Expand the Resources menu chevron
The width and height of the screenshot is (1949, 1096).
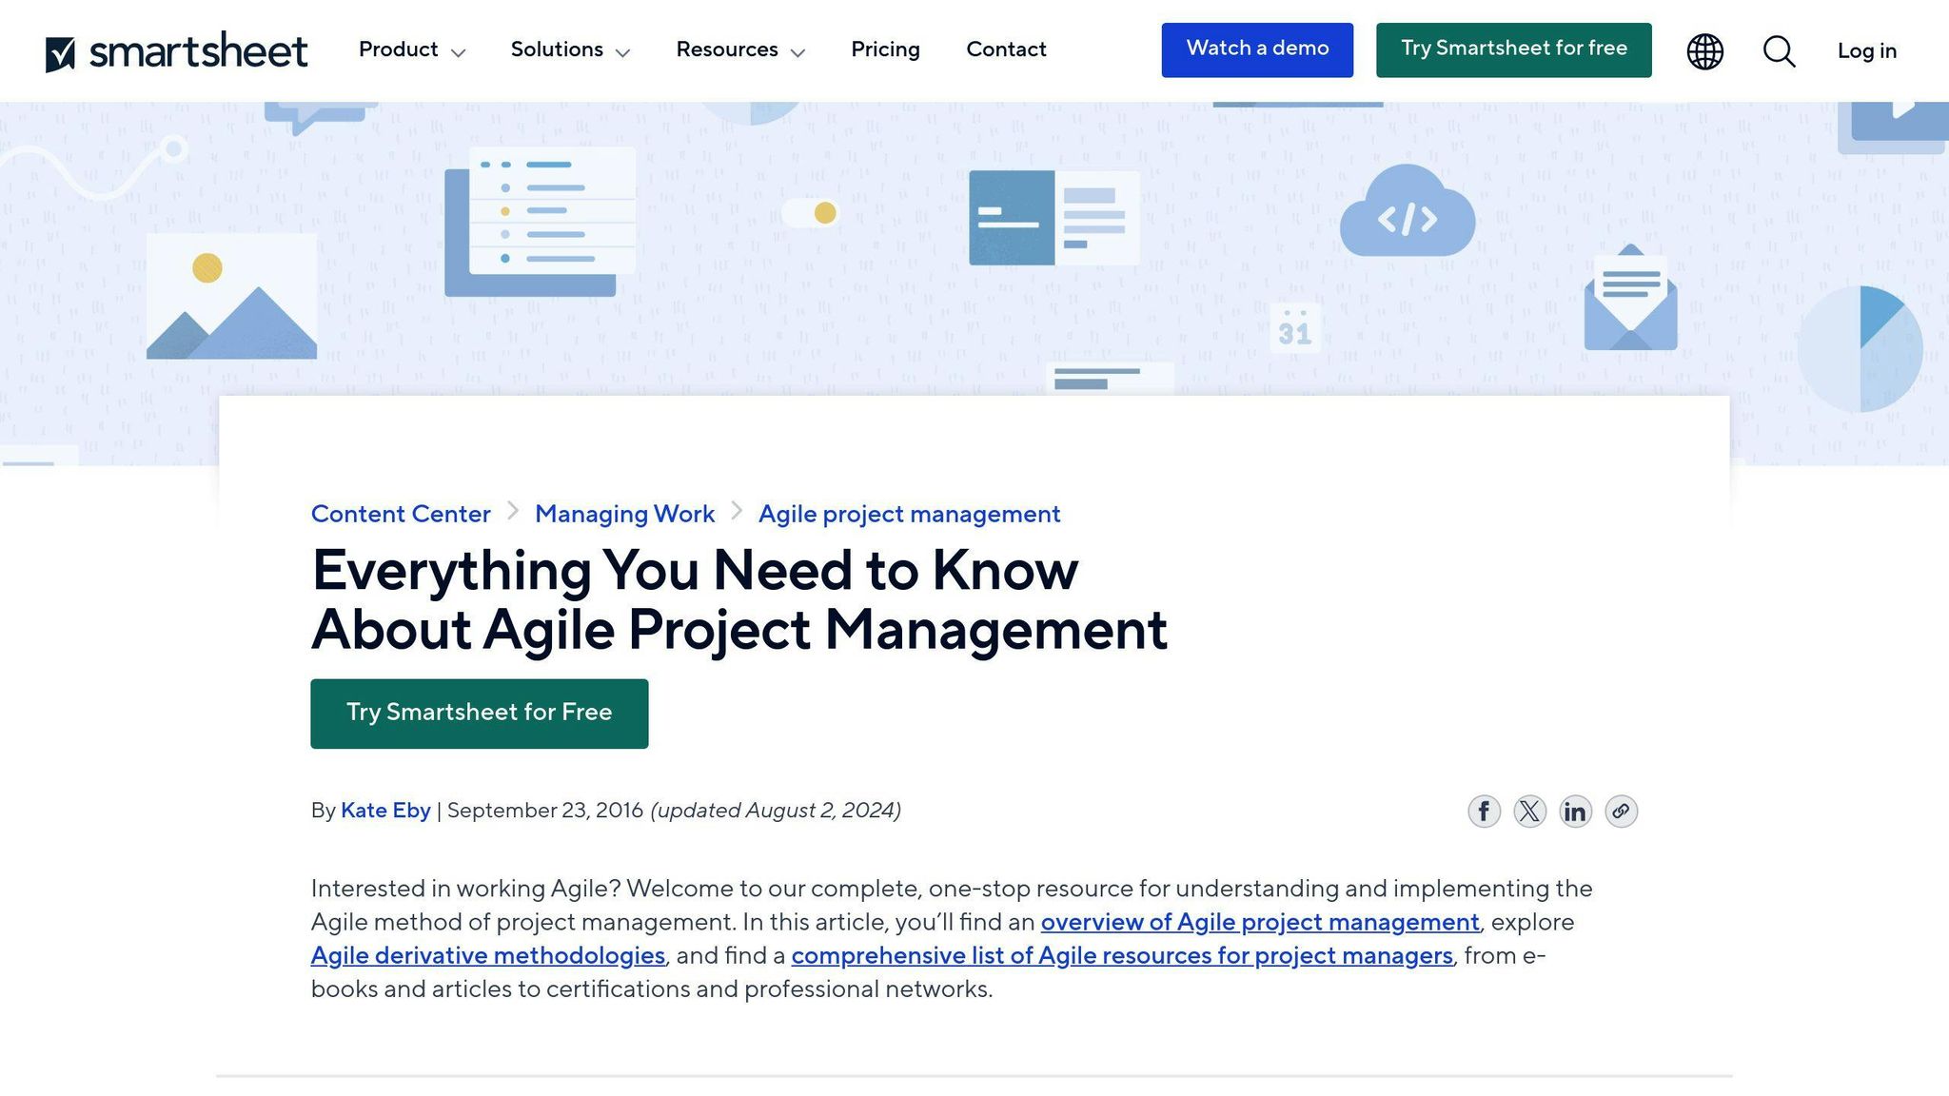pyautogui.click(x=800, y=53)
